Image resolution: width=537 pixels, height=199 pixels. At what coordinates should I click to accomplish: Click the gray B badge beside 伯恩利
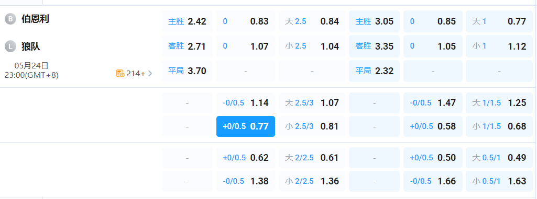pyautogui.click(x=10, y=19)
